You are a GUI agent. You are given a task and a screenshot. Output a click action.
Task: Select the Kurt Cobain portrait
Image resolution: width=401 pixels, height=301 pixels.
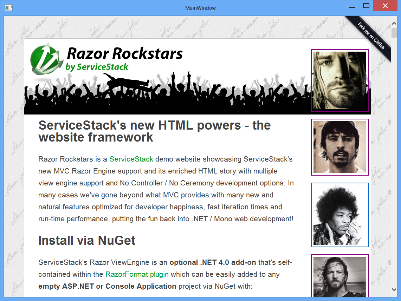click(339, 80)
